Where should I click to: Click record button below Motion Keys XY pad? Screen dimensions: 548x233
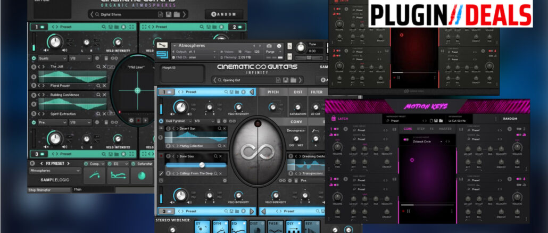[x=404, y=211]
